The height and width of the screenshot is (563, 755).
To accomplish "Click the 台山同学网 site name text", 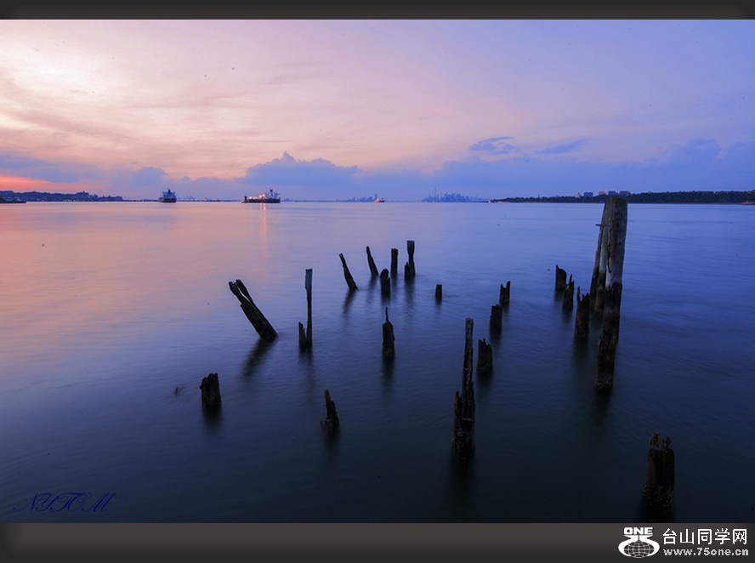I will tap(705, 537).
